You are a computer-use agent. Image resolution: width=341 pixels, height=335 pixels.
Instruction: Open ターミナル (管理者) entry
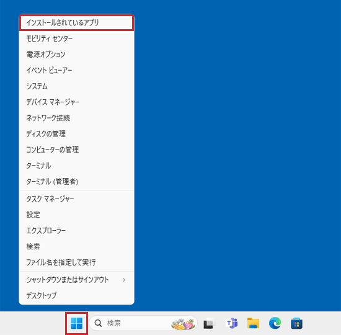tap(76, 181)
